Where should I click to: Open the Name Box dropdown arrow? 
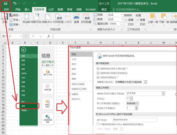(x=21, y=36)
